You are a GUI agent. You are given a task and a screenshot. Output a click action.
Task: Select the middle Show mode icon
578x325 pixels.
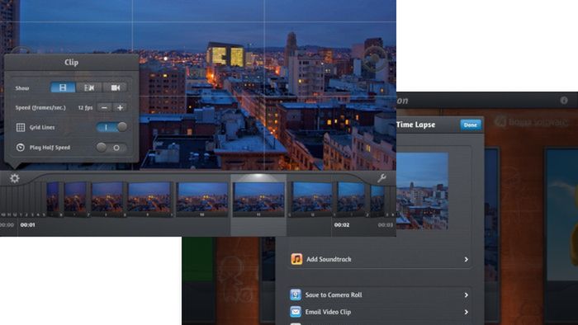coord(89,87)
